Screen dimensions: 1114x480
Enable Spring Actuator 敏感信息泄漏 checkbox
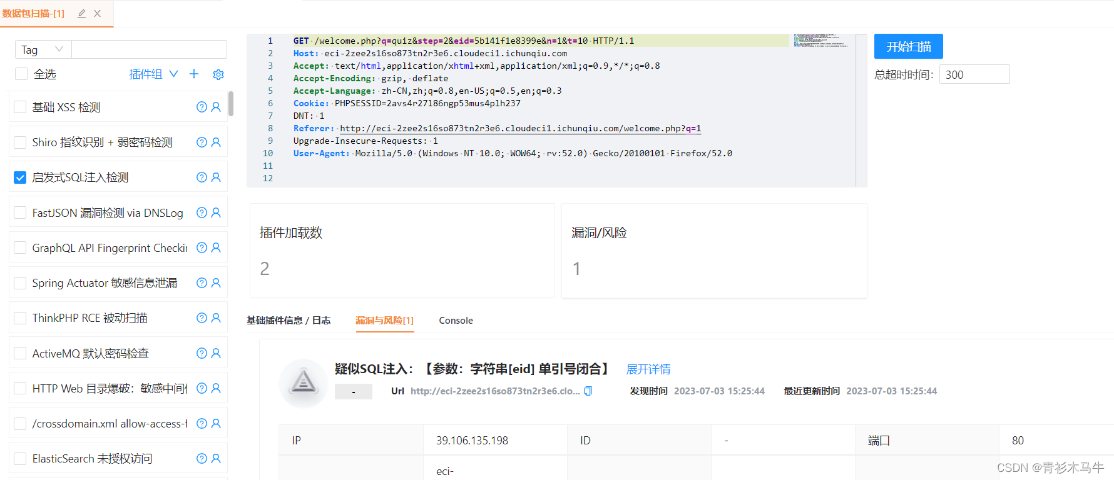point(20,282)
